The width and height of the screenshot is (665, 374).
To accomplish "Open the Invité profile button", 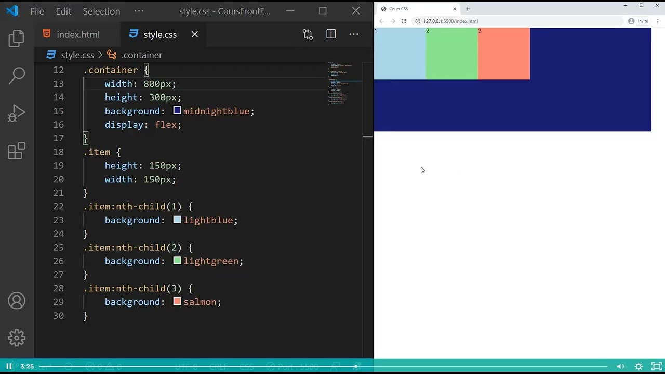I will [x=639, y=21].
